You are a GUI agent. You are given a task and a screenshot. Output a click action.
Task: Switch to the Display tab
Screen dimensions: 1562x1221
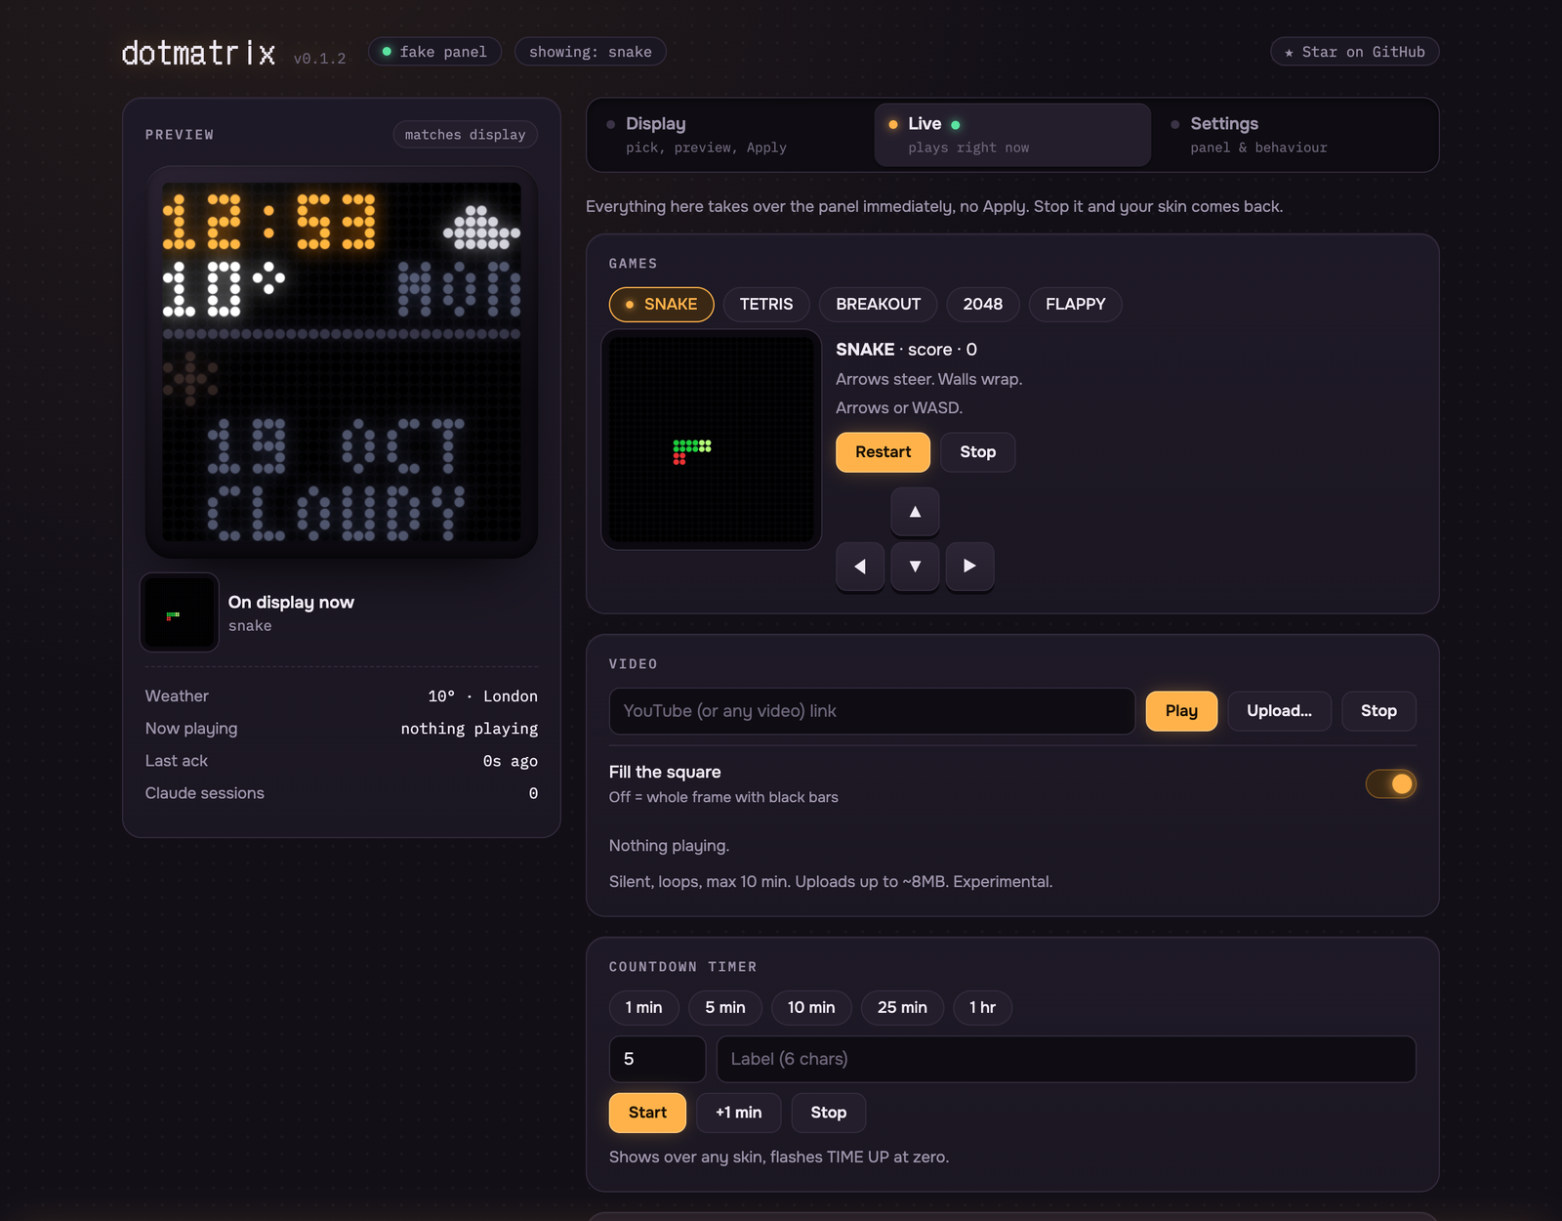point(730,135)
